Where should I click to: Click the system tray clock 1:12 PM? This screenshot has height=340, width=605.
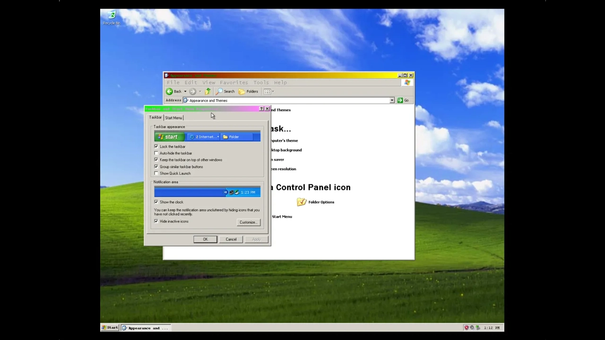click(x=491, y=328)
